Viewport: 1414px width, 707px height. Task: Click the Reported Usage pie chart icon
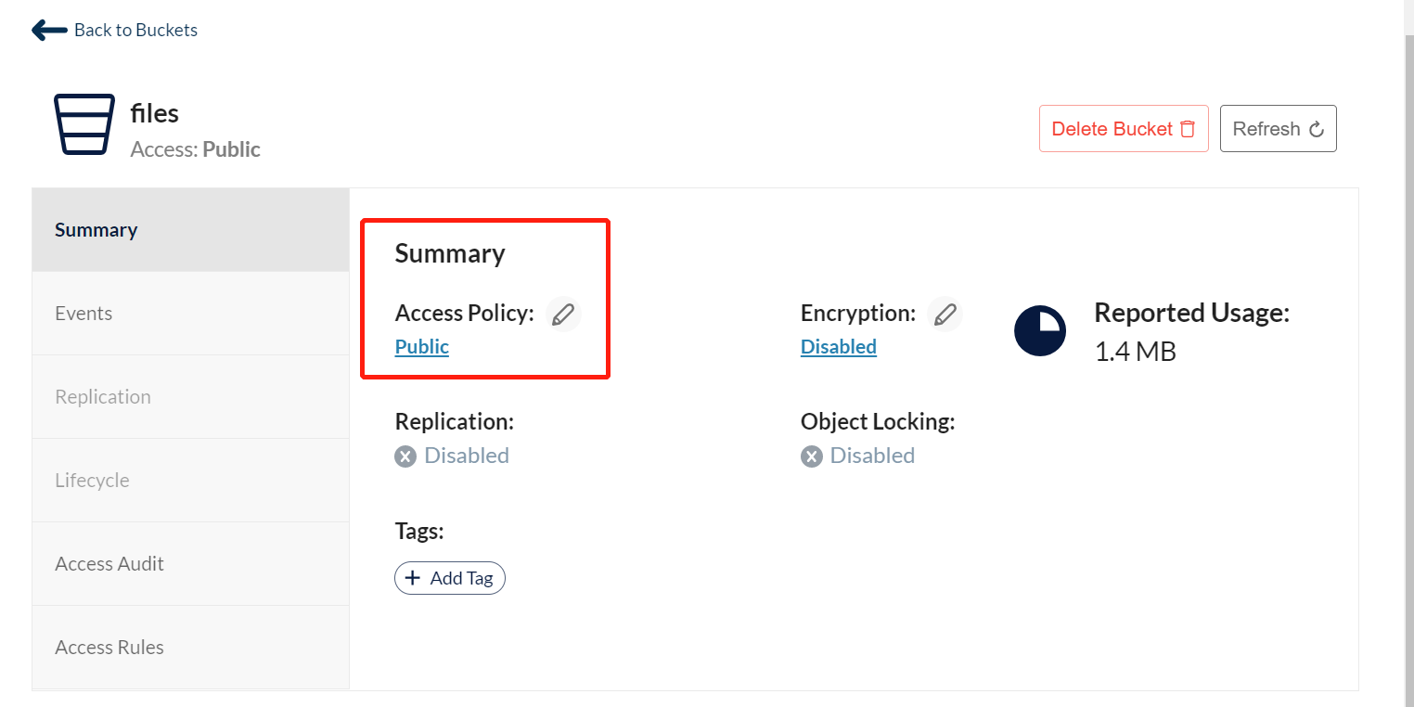tap(1040, 331)
